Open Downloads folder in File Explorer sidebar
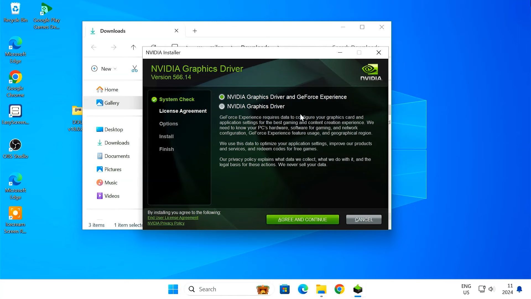Screen dimensions: 531x299 (113, 143)
